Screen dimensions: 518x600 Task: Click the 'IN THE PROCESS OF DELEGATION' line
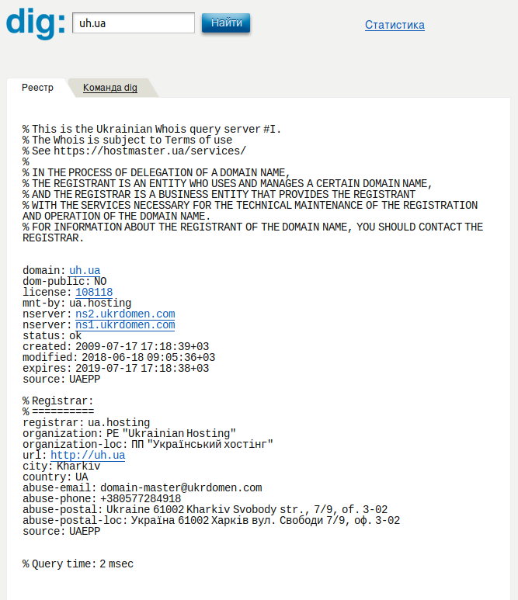tap(156, 172)
